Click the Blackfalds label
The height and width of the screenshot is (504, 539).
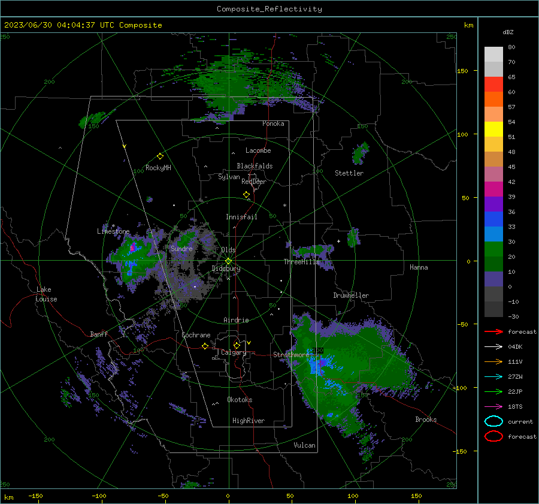(x=255, y=166)
